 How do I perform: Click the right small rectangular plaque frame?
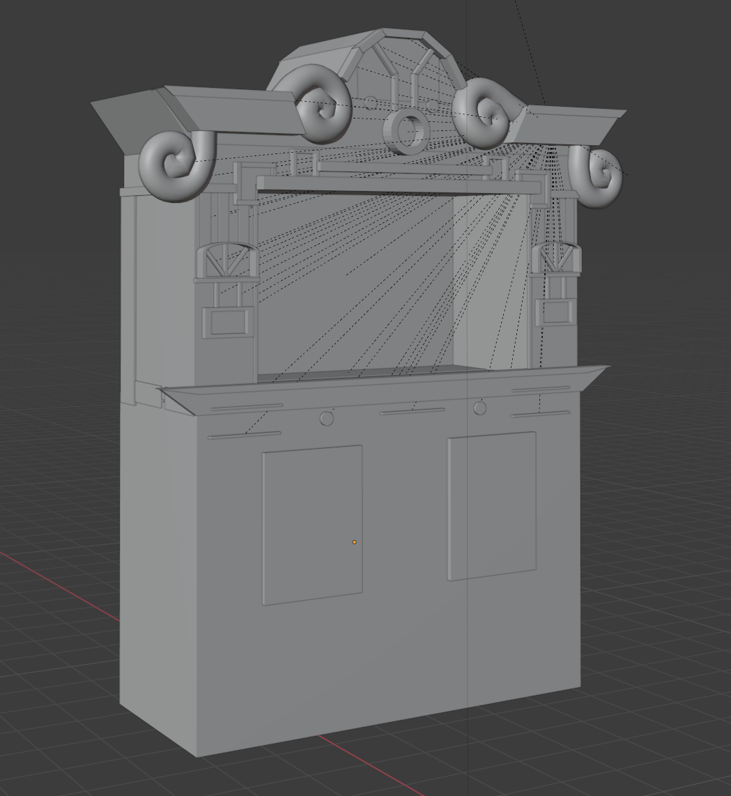point(556,312)
